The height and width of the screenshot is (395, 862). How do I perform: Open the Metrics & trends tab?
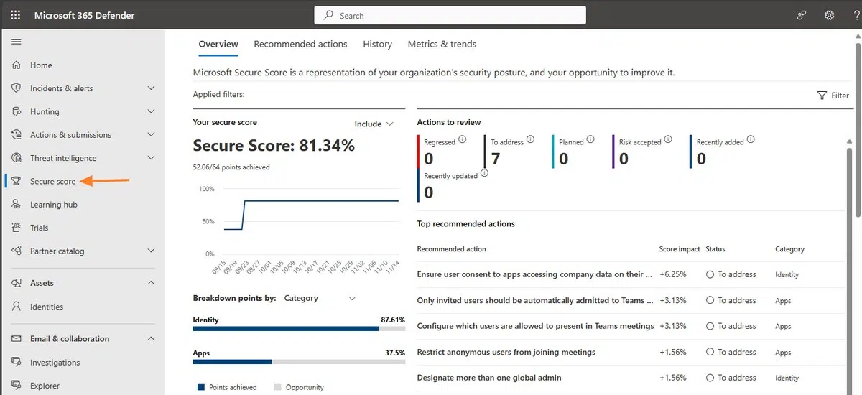point(442,44)
